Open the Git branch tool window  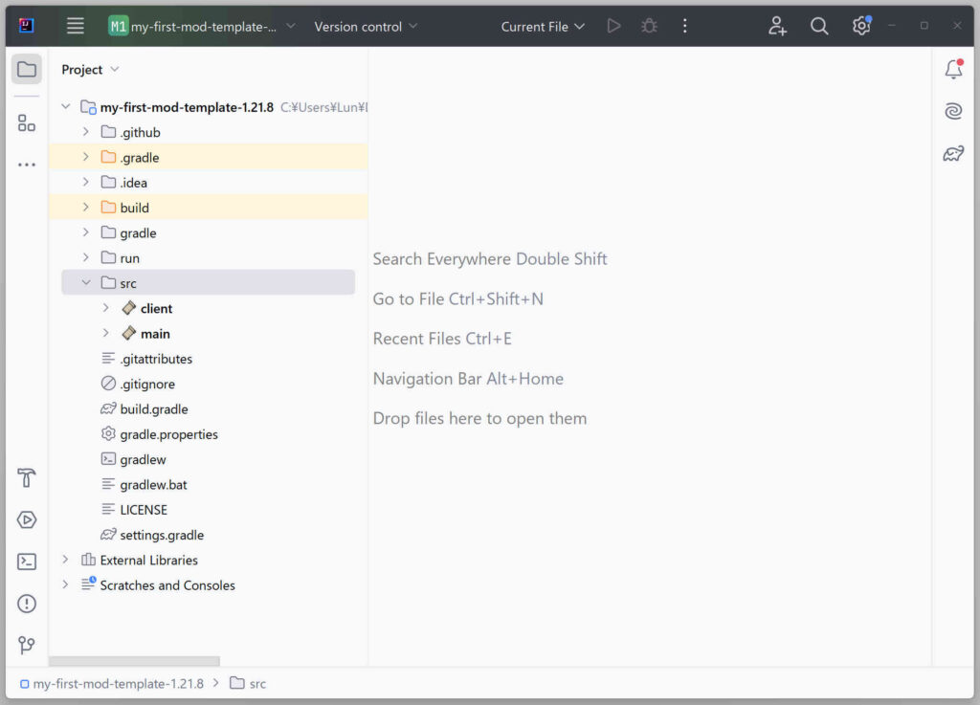pos(27,645)
